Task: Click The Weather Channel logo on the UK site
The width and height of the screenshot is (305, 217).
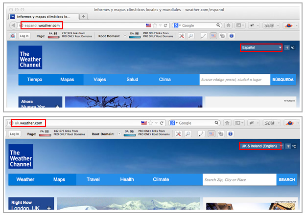Action: click(21, 156)
